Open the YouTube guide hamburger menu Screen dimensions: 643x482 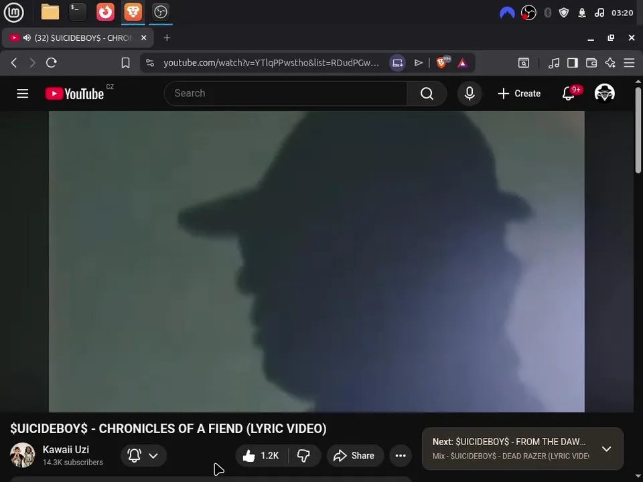coord(23,94)
